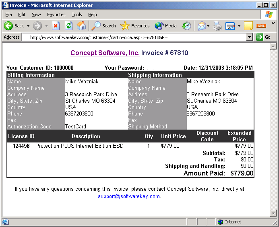Open the Mail options dropdown arrow
The width and height of the screenshot is (279, 227).
(x=209, y=26)
